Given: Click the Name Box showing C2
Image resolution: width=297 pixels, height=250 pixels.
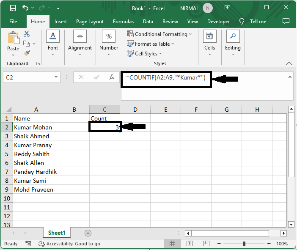Looking at the screenshot, I should [x=28, y=77].
